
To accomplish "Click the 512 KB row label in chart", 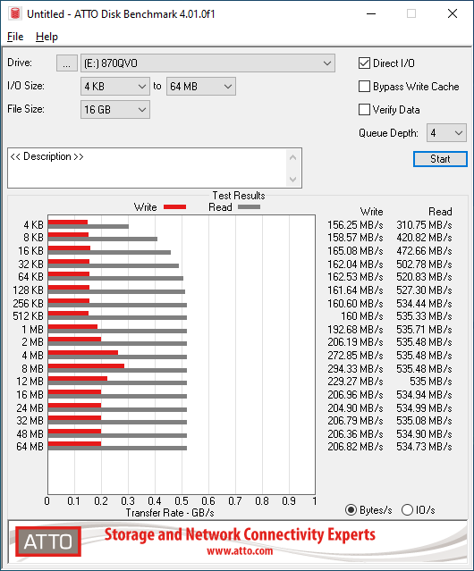I will [28, 316].
